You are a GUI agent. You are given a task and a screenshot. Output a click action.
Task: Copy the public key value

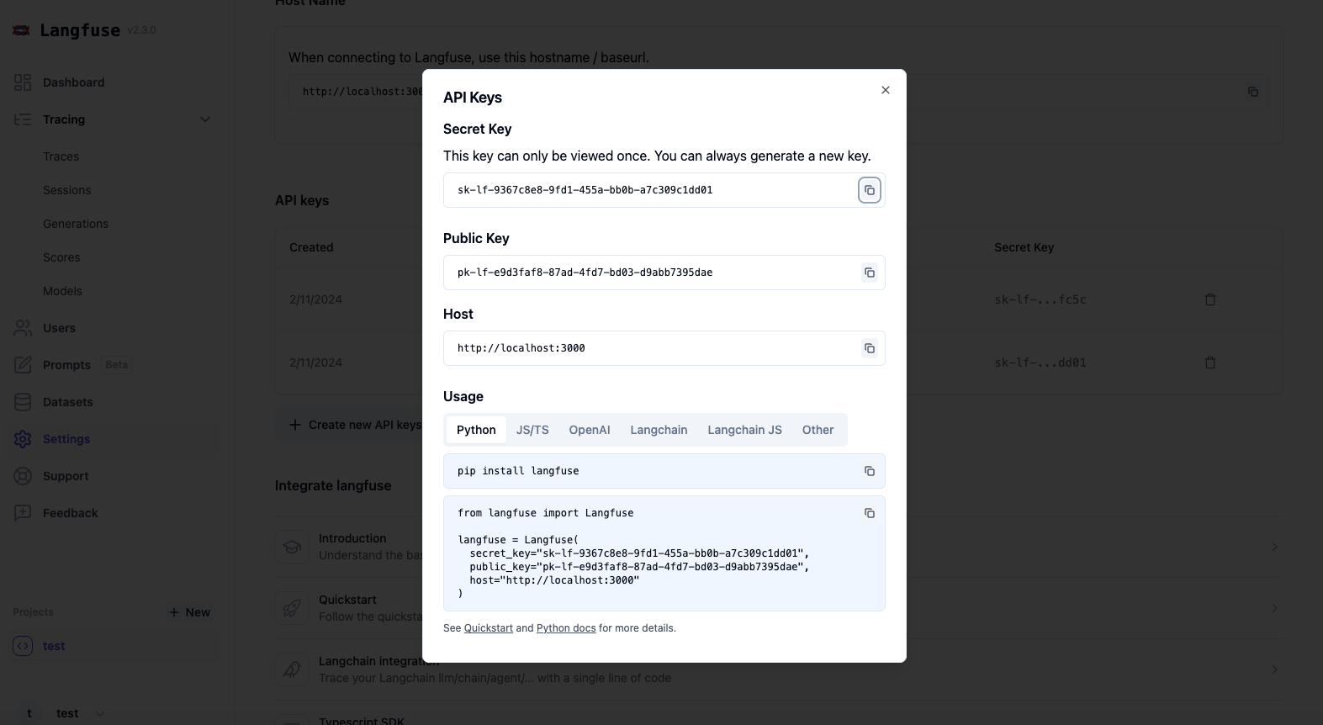870,273
